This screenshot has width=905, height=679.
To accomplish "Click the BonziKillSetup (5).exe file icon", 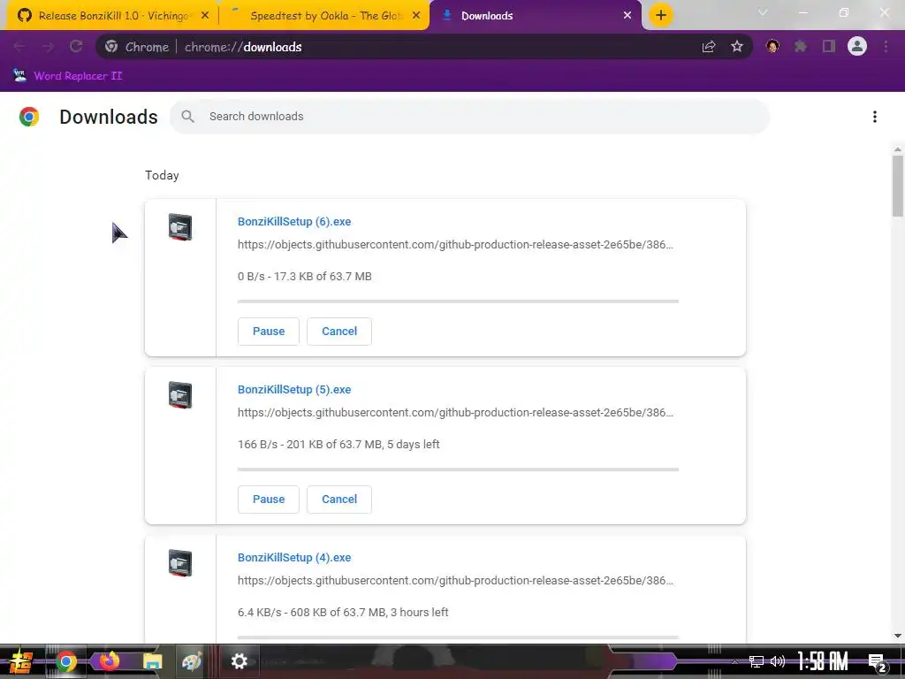I will click(180, 395).
